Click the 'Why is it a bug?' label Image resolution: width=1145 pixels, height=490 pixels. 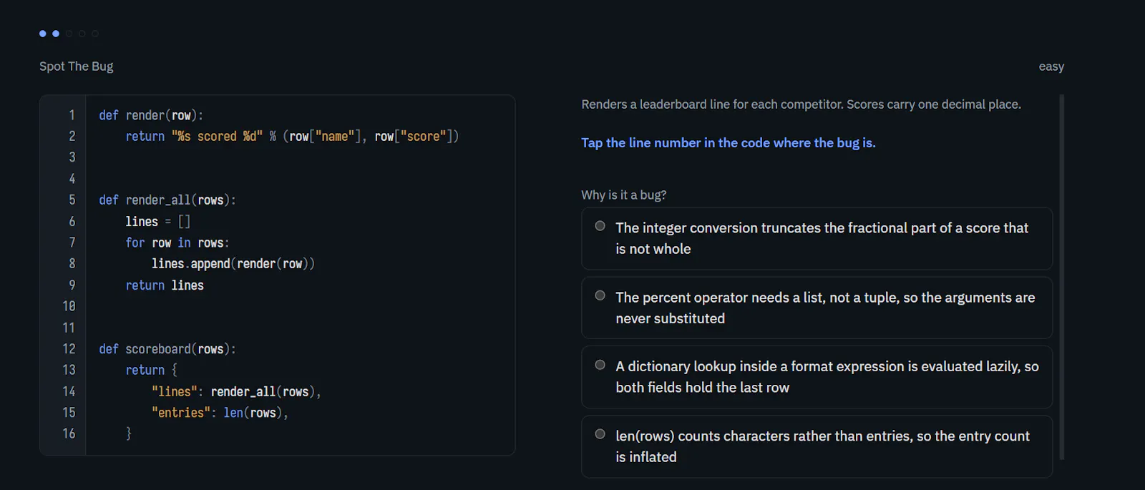click(624, 195)
